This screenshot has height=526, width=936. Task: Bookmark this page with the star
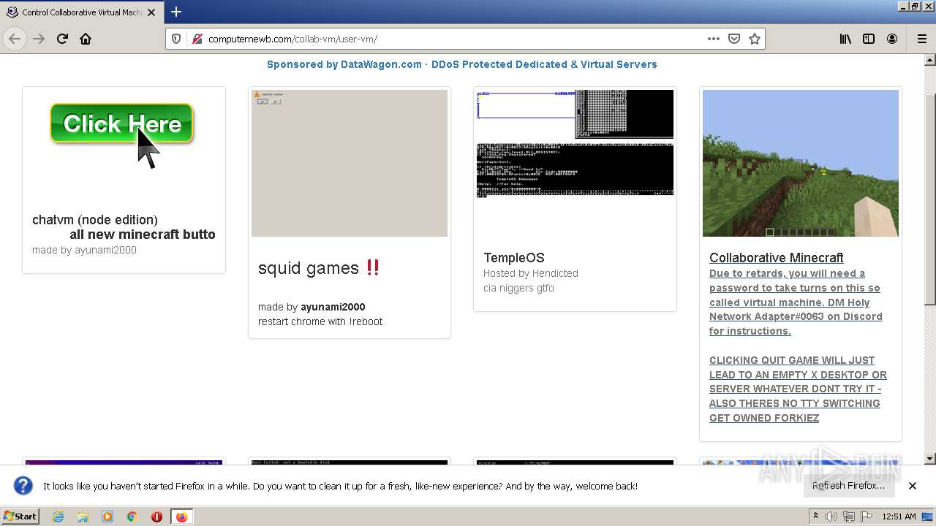tap(755, 39)
